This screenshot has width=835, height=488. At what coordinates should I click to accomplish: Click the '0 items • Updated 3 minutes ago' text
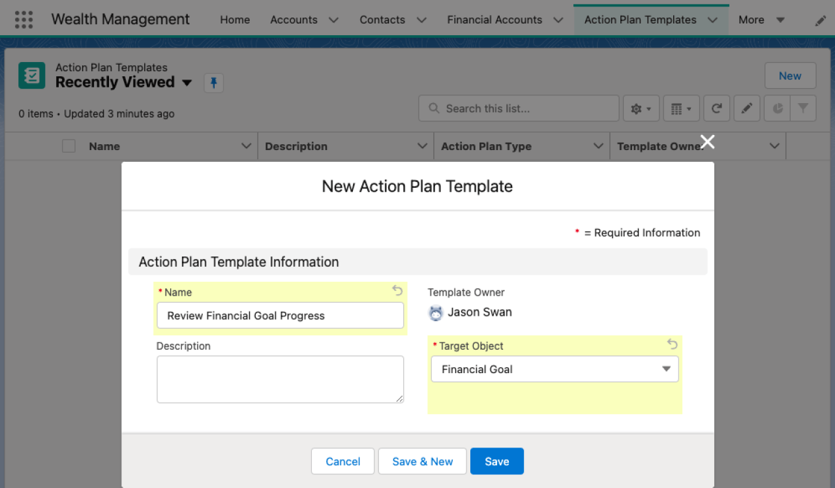pyautogui.click(x=97, y=114)
